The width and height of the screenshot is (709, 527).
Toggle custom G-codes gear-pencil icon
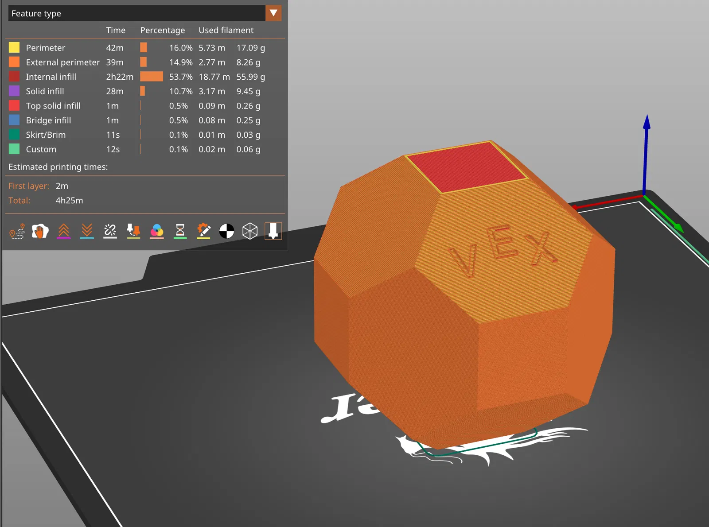tap(203, 231)
